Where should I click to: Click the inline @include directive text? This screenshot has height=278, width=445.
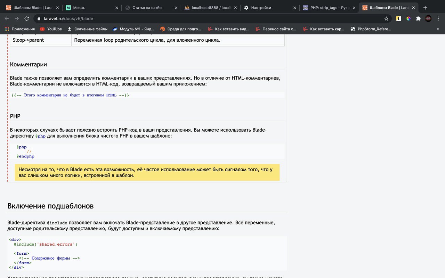coord(57,223)
